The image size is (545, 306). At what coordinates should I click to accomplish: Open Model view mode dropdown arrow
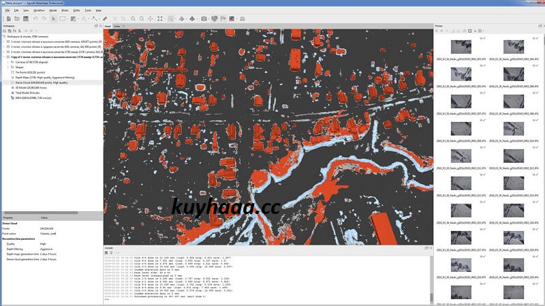[x=185, y=19]
